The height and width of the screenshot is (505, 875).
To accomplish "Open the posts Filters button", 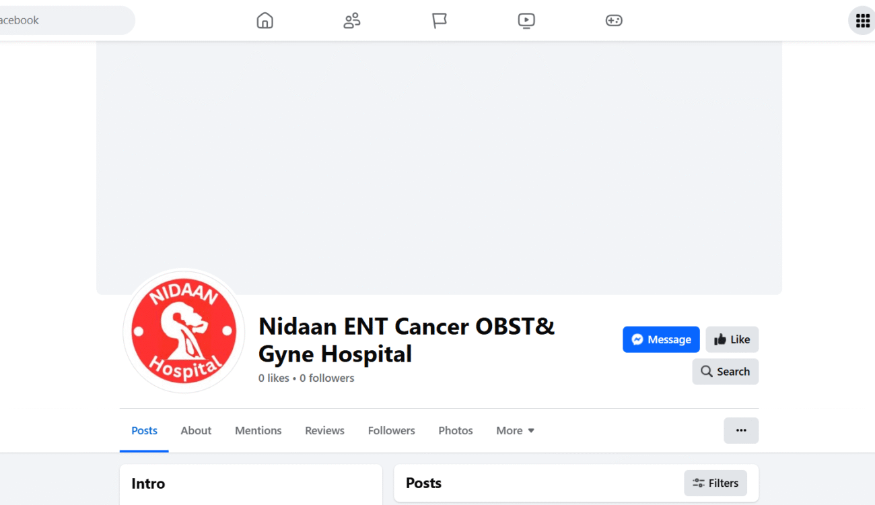I will 715,483.
